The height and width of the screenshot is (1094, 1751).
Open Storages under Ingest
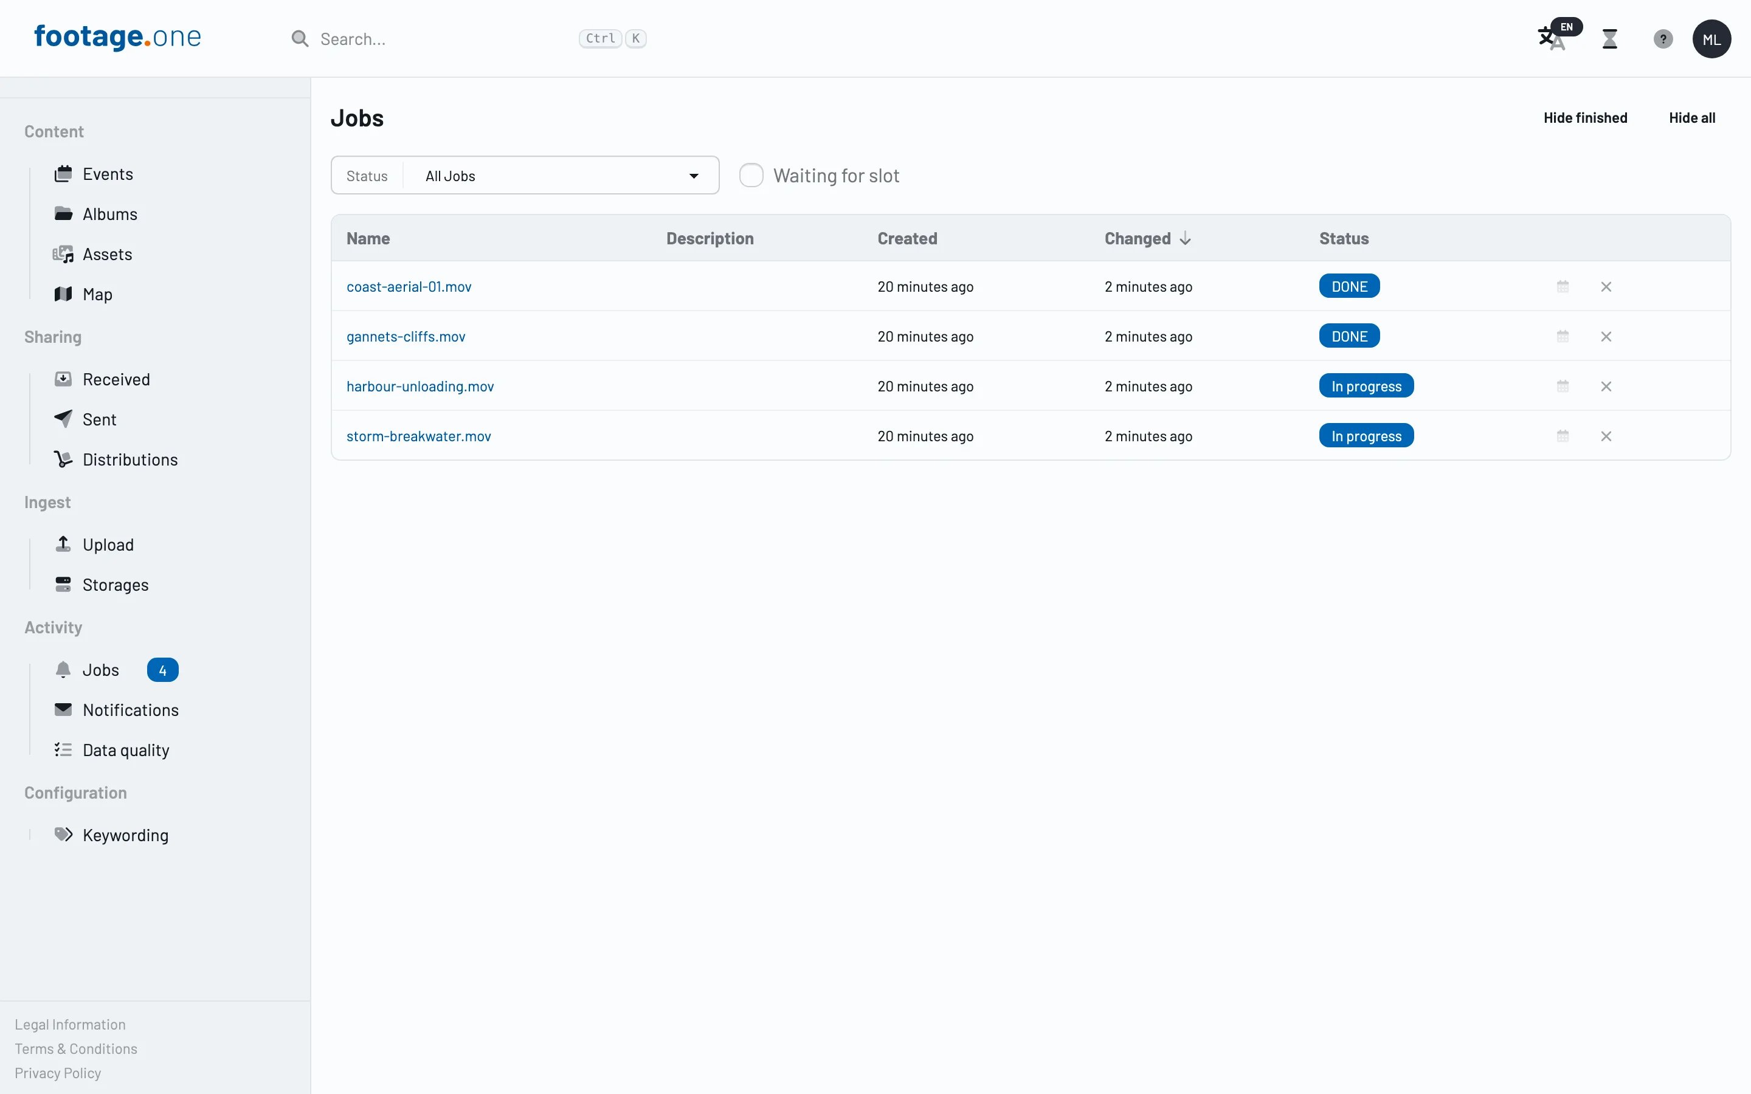tap(102, 585)
